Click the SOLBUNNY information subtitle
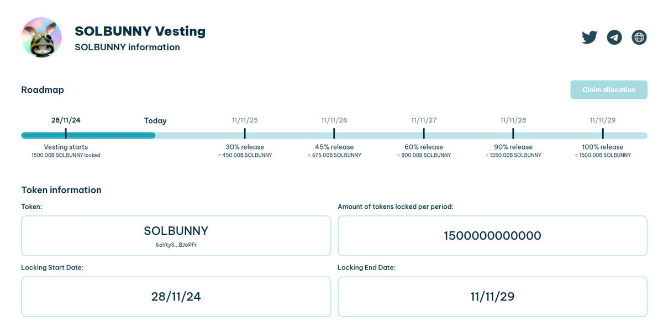The width and height of the screenshot is (663, 323). point(127,47)
